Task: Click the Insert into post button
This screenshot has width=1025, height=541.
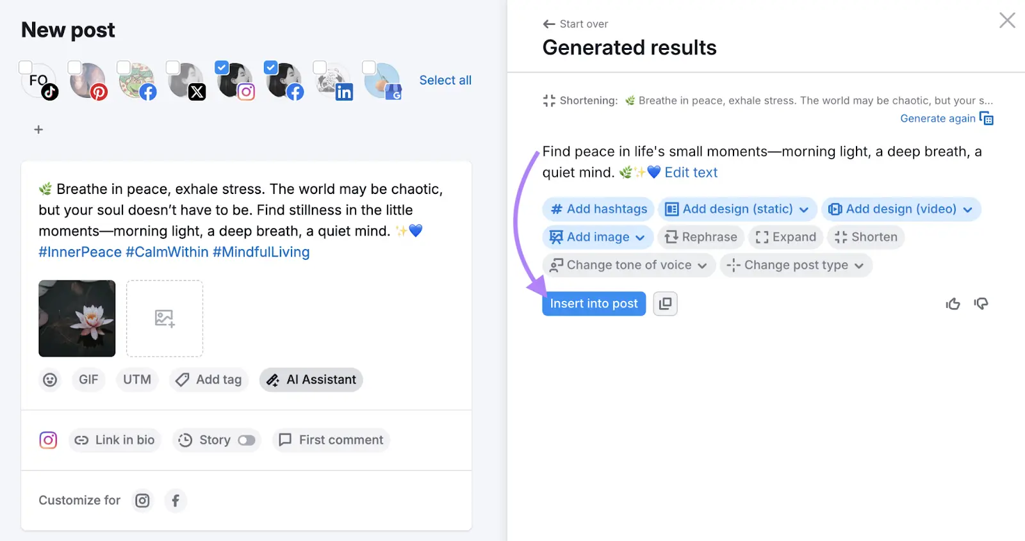Action: 593,303
